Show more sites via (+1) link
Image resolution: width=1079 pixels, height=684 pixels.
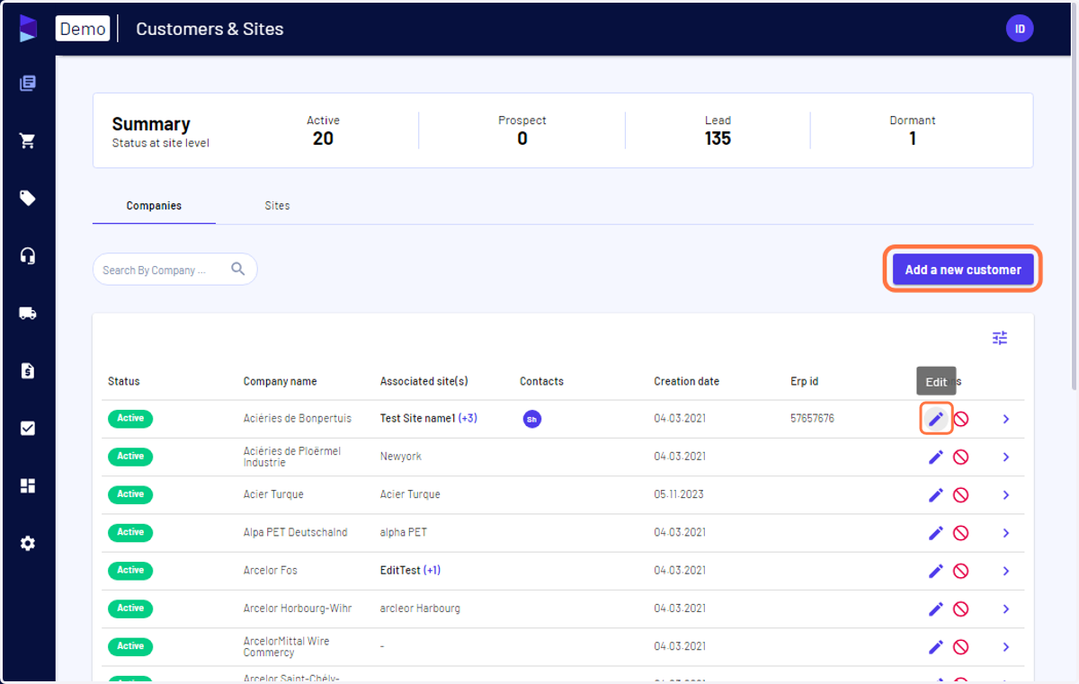[x=432, y=571]
